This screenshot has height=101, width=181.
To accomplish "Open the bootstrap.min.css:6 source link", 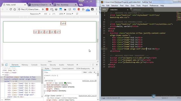I will (x=87, y=96).
